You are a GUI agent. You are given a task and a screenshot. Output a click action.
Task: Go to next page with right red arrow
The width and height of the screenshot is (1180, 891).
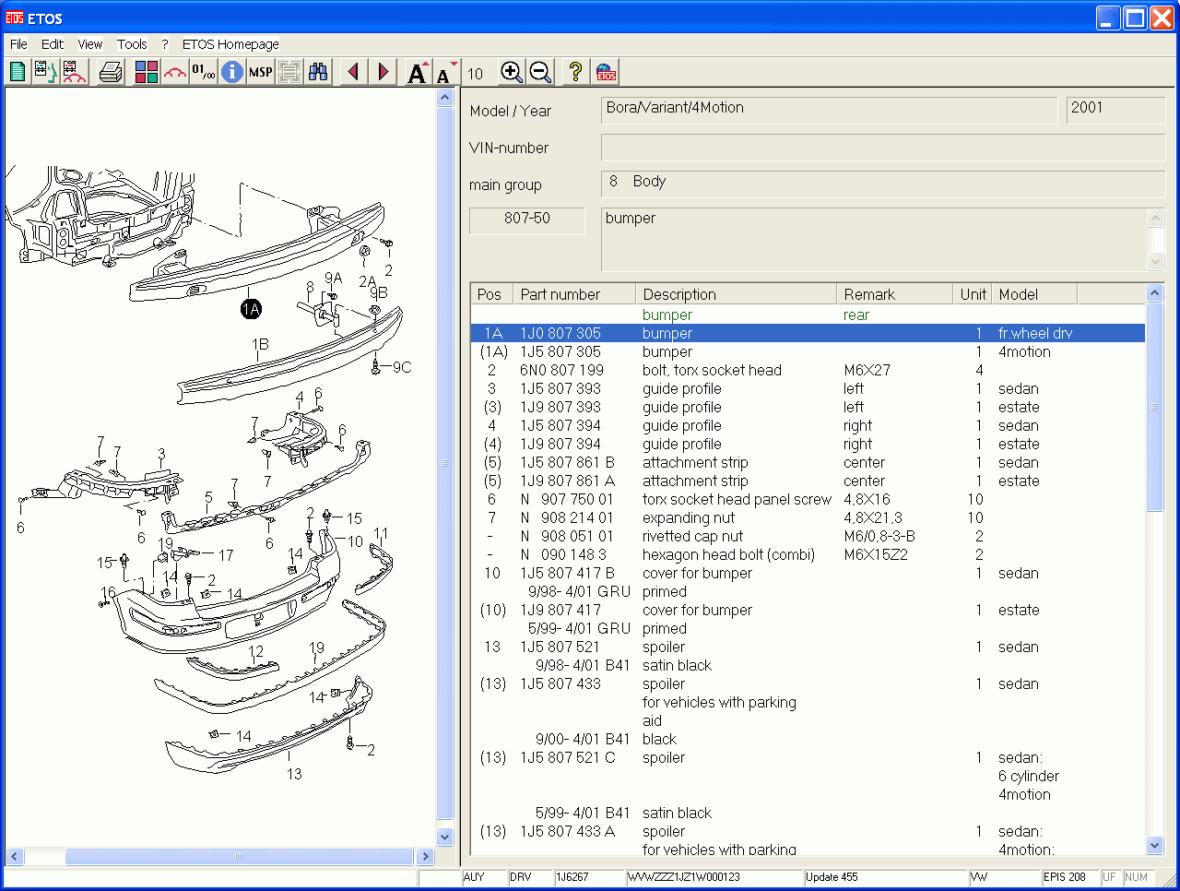tap(383, 72)
